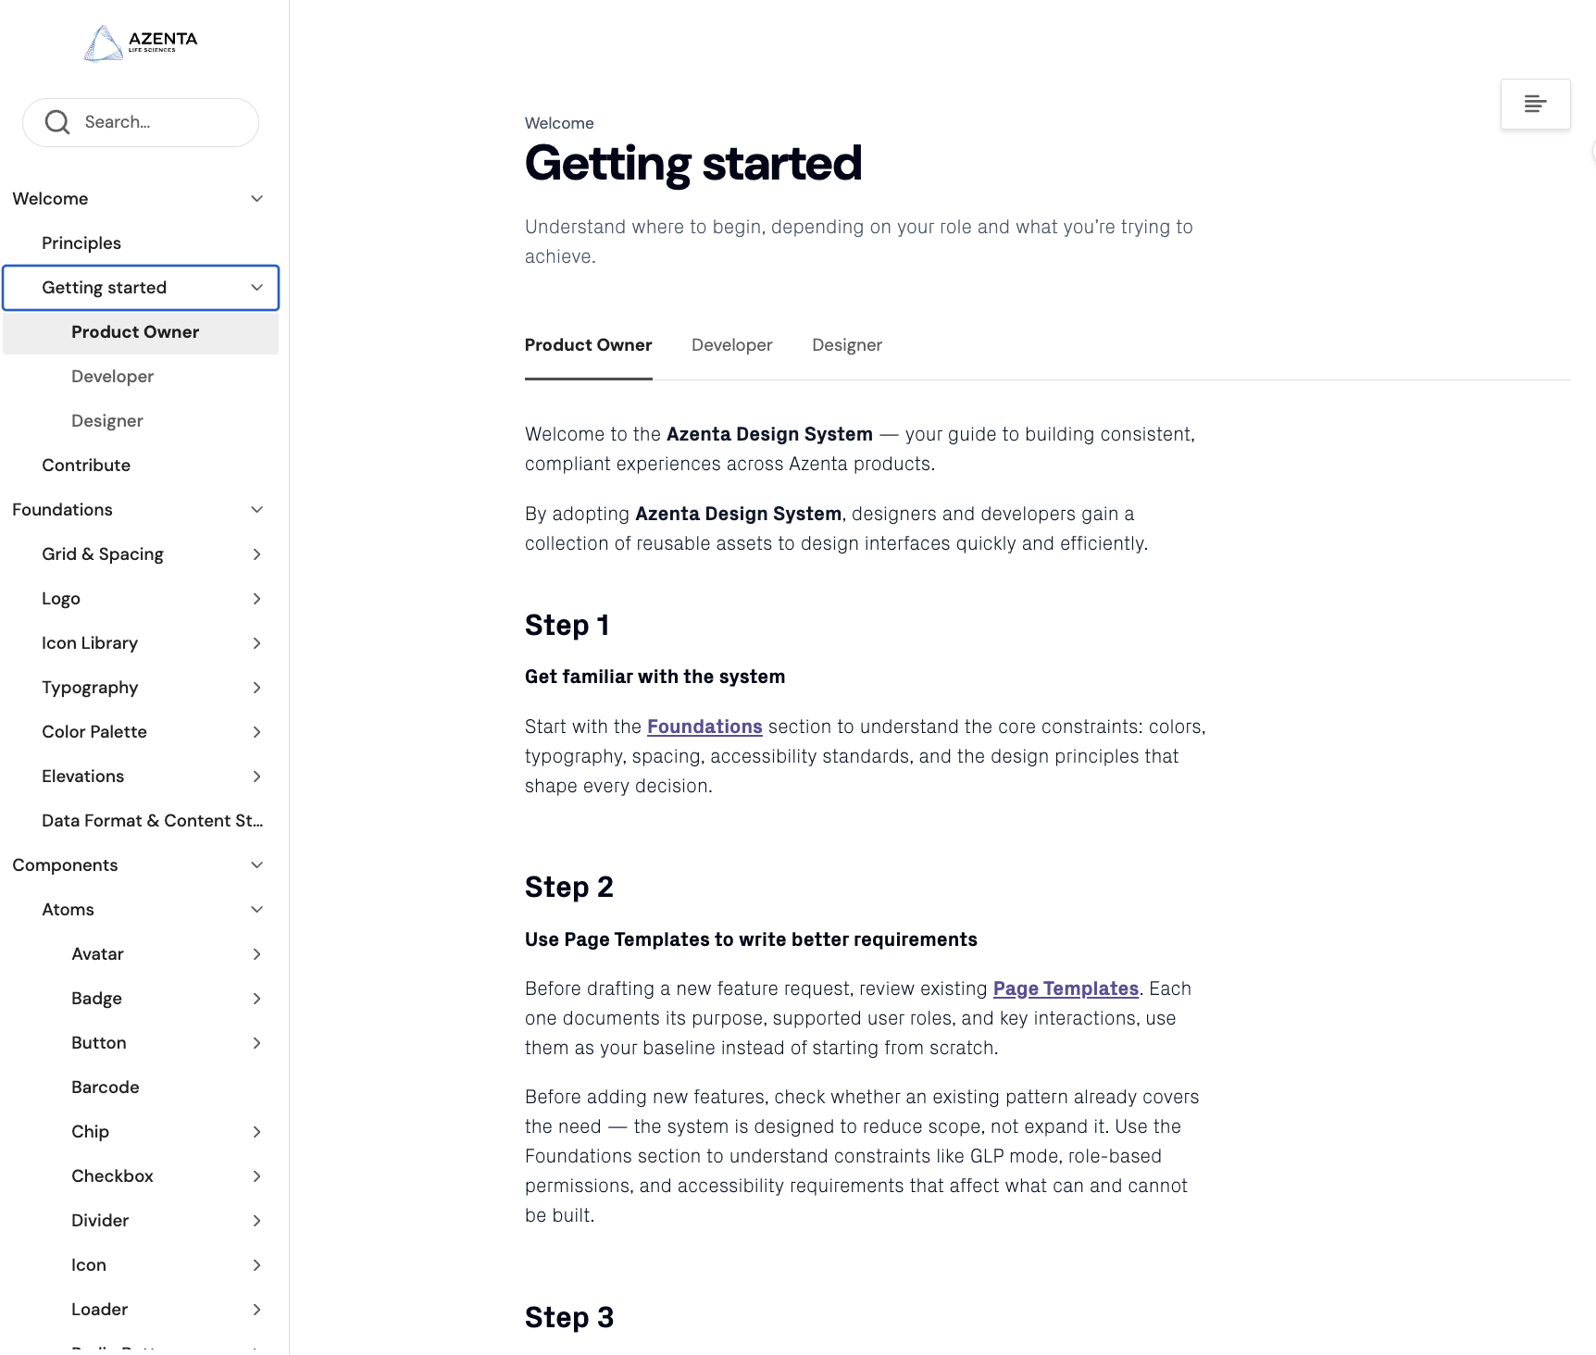Image resolution: width=1596 pixels, height=1355 pixels.
Task: Expand the Icon Library arrow
Action: click(x=257, y=643)
